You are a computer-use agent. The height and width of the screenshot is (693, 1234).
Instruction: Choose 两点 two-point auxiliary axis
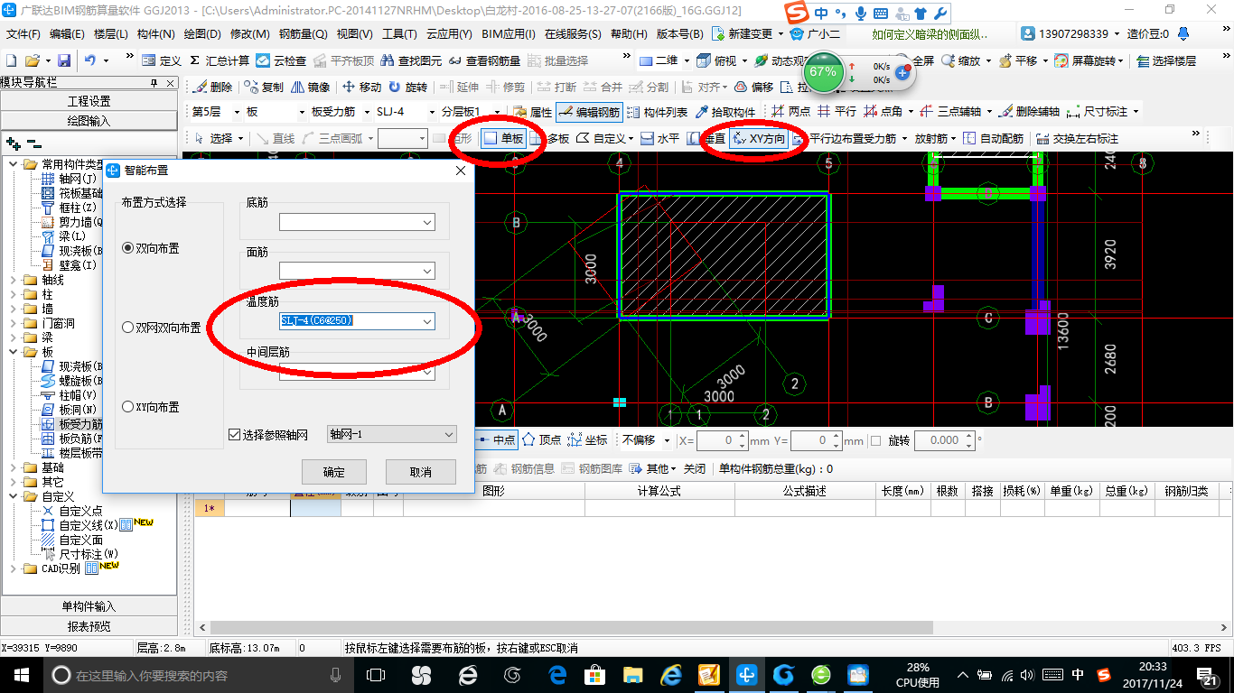coord(790,112)
